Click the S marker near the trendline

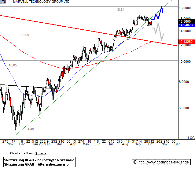[40, 118]
